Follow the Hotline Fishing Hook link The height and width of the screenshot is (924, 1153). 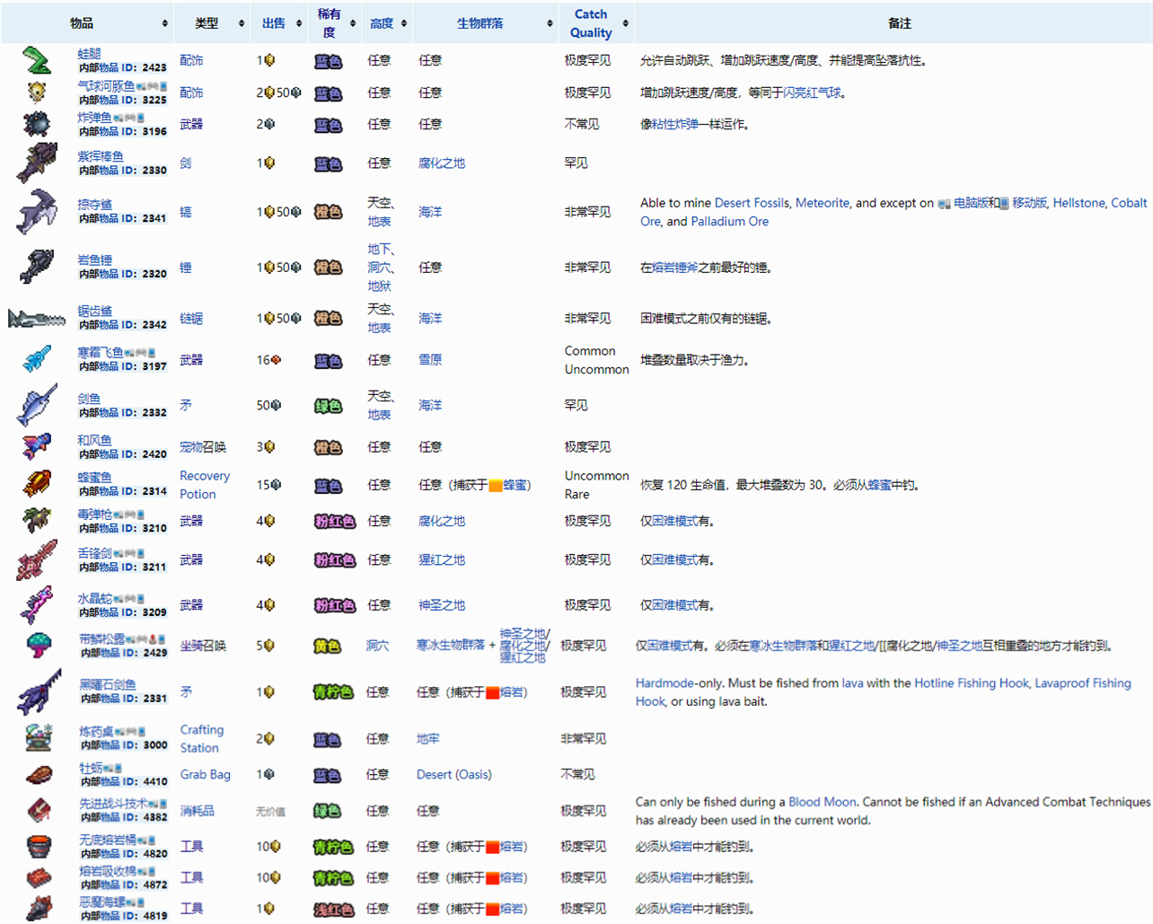coord(971,683)
